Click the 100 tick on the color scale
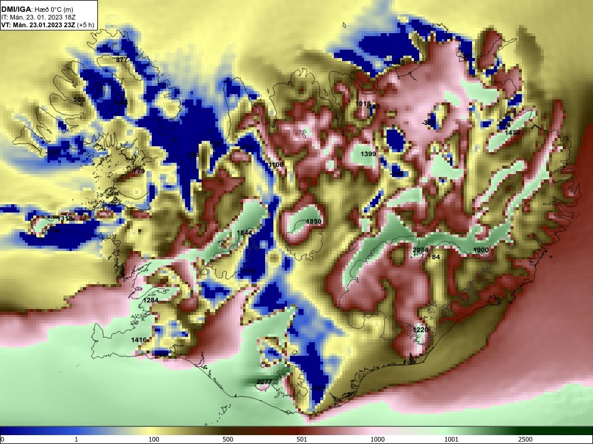Viewport: 593px width, 444px height. point(154,439)
